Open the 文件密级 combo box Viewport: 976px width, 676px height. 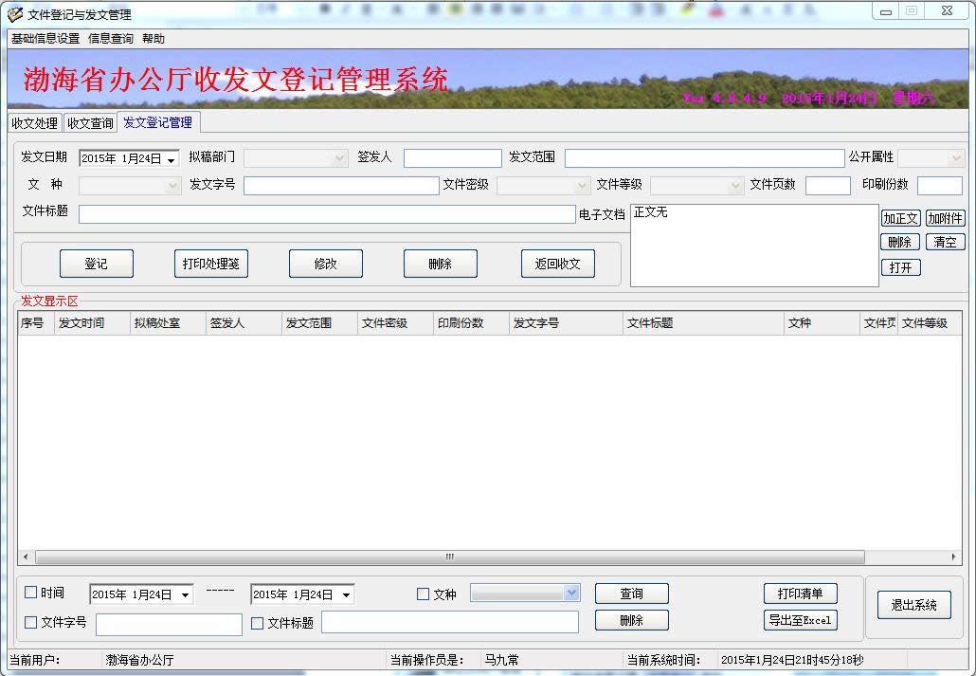pos(583,186)
